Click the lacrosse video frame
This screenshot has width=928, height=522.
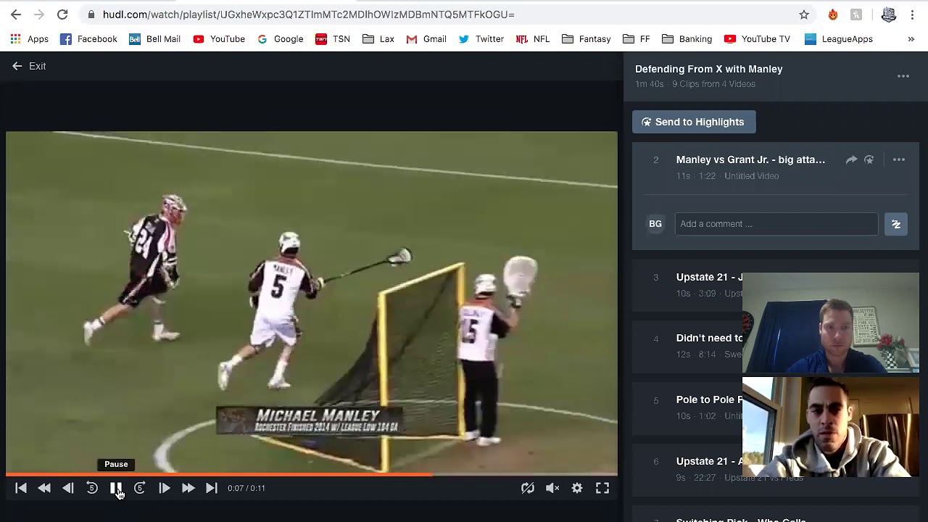coord(312,302)
